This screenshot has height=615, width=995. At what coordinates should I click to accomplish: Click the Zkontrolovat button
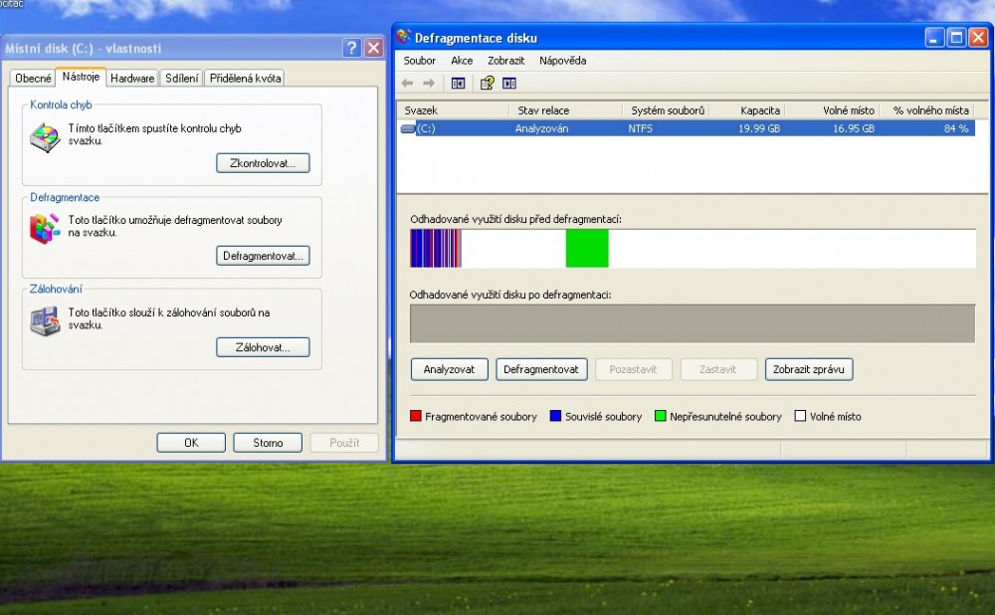263,163
